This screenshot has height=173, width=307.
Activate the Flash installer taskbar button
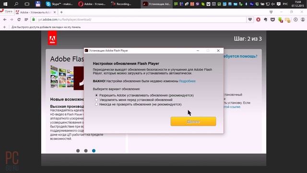coord(157,4)
